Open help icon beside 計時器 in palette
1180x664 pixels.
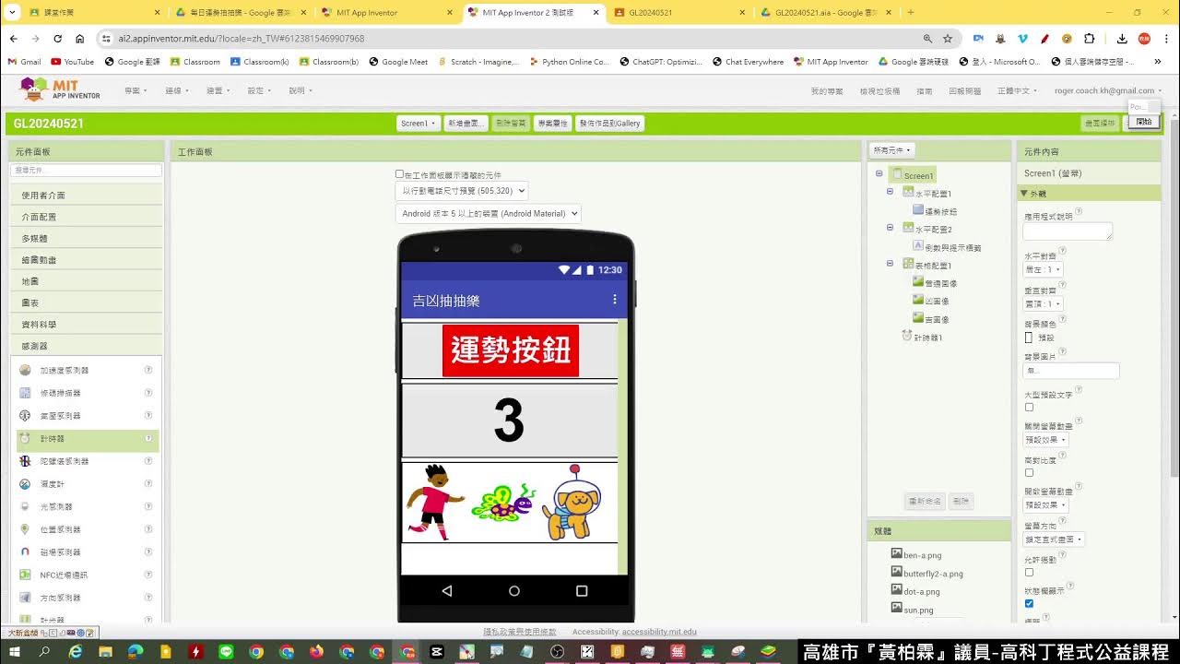(x=148, y=439)
